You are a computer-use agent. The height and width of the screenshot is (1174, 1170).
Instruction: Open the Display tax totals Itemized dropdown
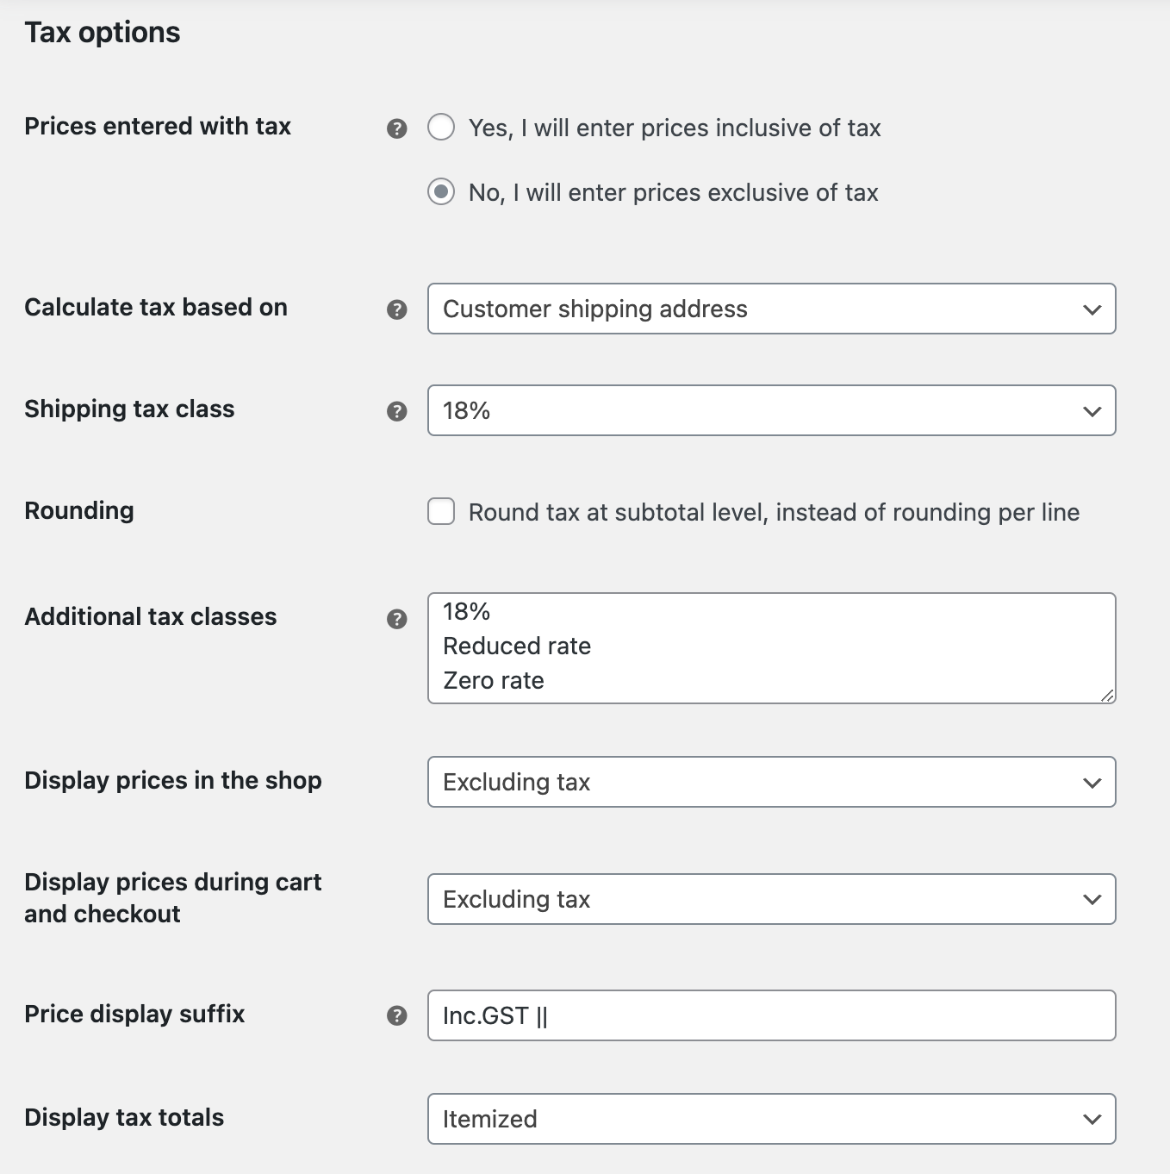pyautogui.click(x=771, y=1119)
